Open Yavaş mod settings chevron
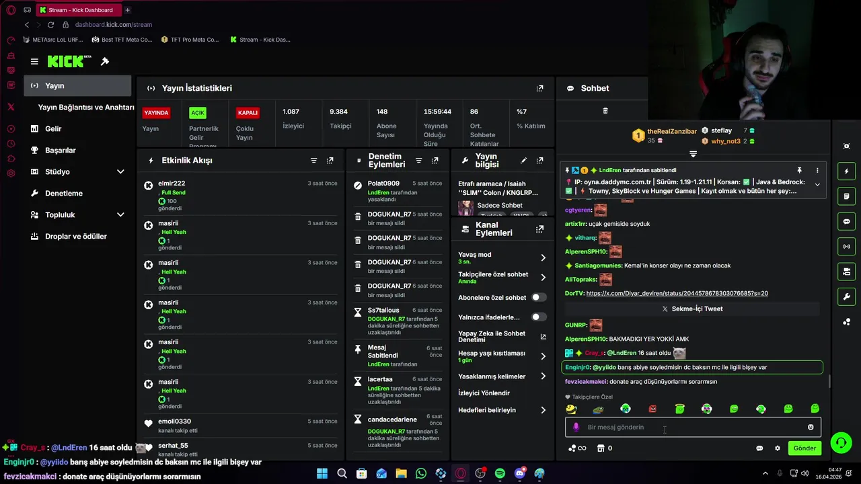Image resolution: width=861 pixels, height=484 pixels. tap(543, 258)
